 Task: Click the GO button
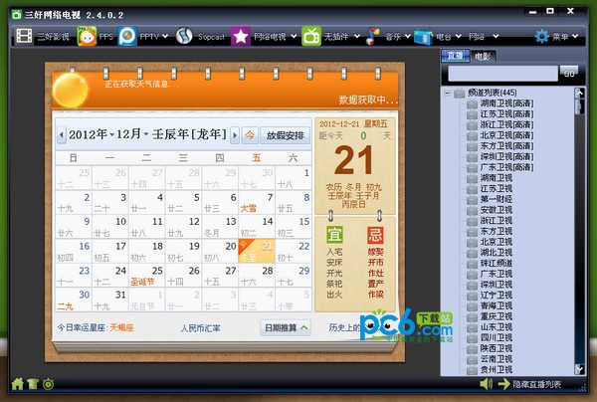[x=569, y=73]
